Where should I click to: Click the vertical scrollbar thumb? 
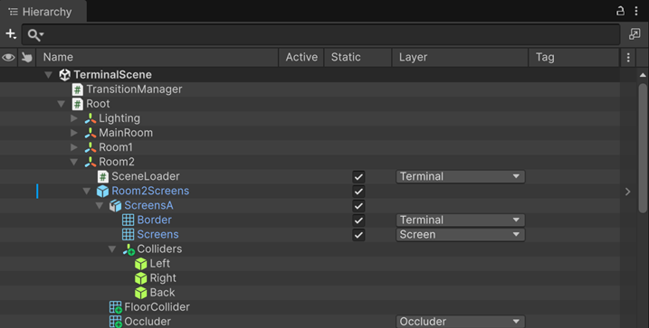643,148
